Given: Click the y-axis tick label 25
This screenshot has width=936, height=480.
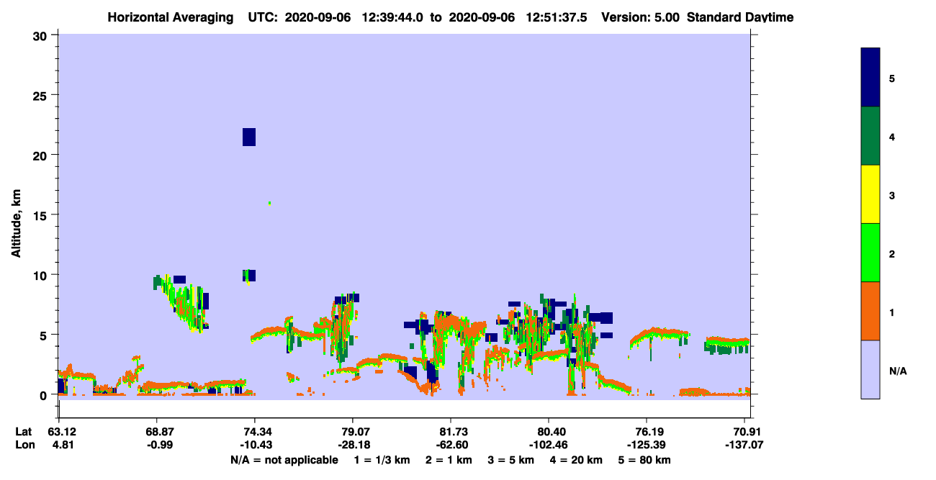Looking at the screenshot, I should click(x=42, y=95).
